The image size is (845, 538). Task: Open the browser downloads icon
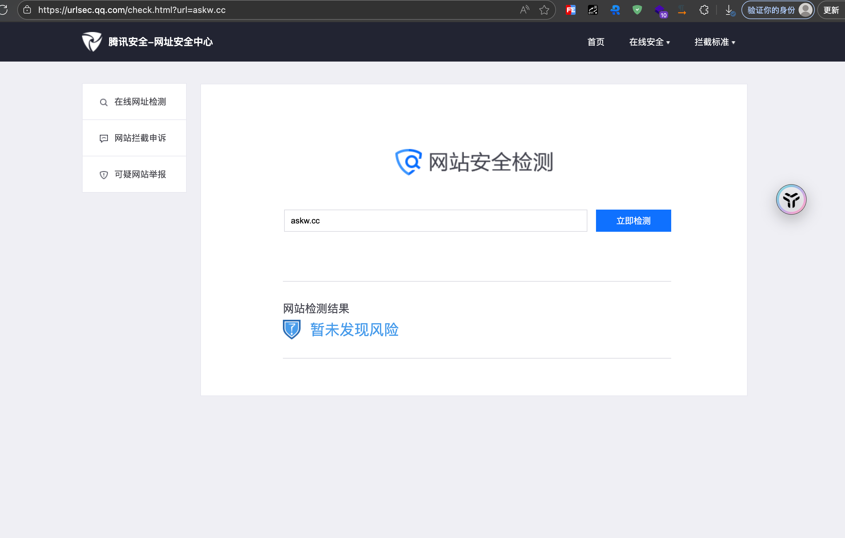729,10
